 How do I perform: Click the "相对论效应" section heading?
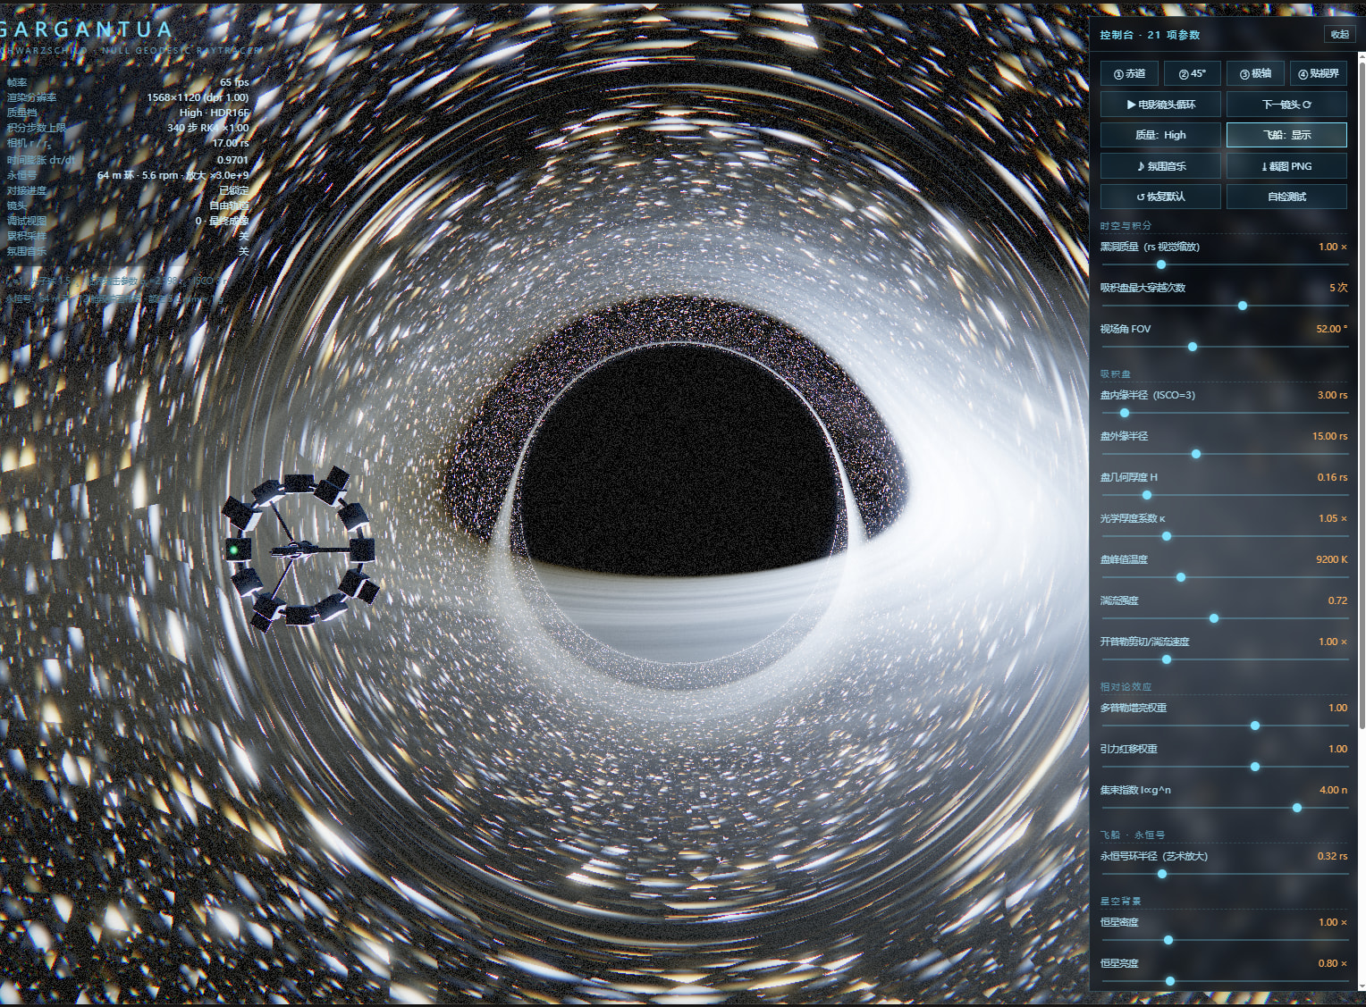coord(1126,687)
